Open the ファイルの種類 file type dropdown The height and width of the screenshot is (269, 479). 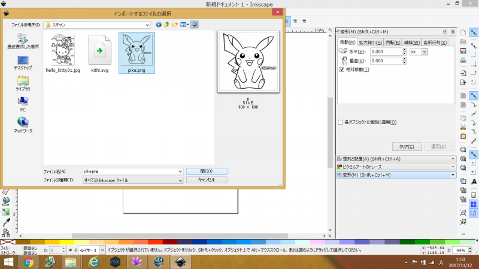pyautogui.click(x=133, y=180)
